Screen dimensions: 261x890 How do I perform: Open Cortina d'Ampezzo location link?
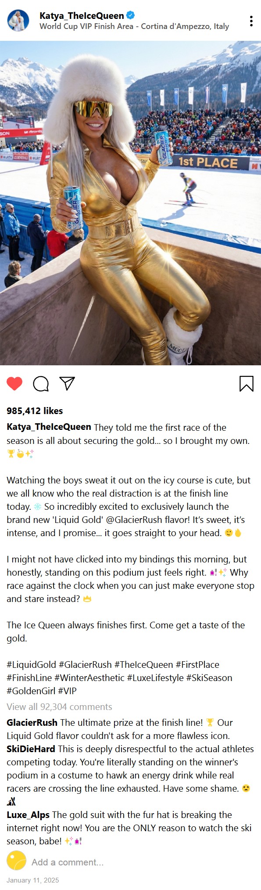click(134, 26)
